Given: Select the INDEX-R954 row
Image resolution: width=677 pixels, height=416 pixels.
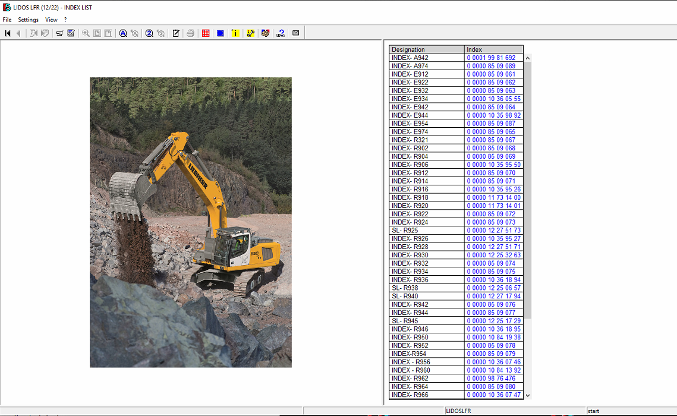Looking at the screenshot, I should (x=456, y=354).
